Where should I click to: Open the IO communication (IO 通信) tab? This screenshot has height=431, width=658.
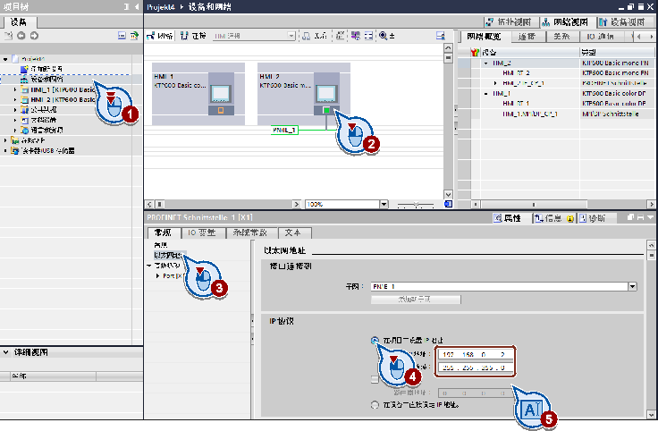[x=601, y=37]
